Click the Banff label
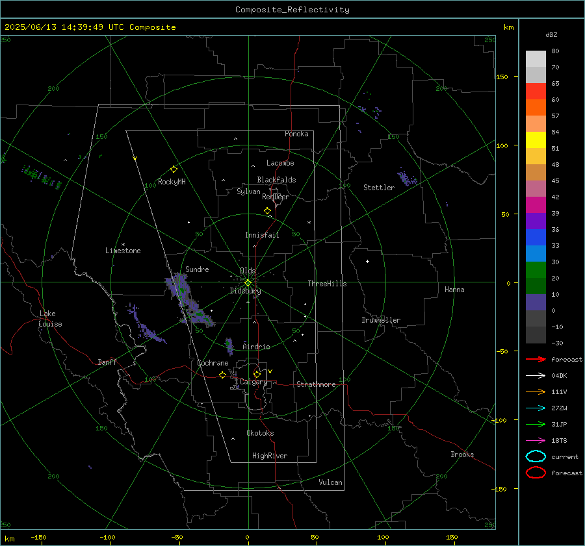Image resolution: width=585 pixels, height=546 pixels. tap(107, 362)
